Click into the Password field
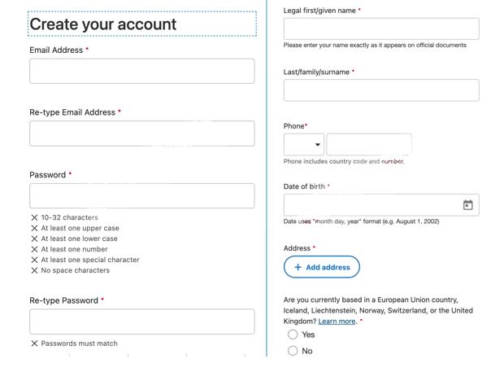 coord(142,195)
